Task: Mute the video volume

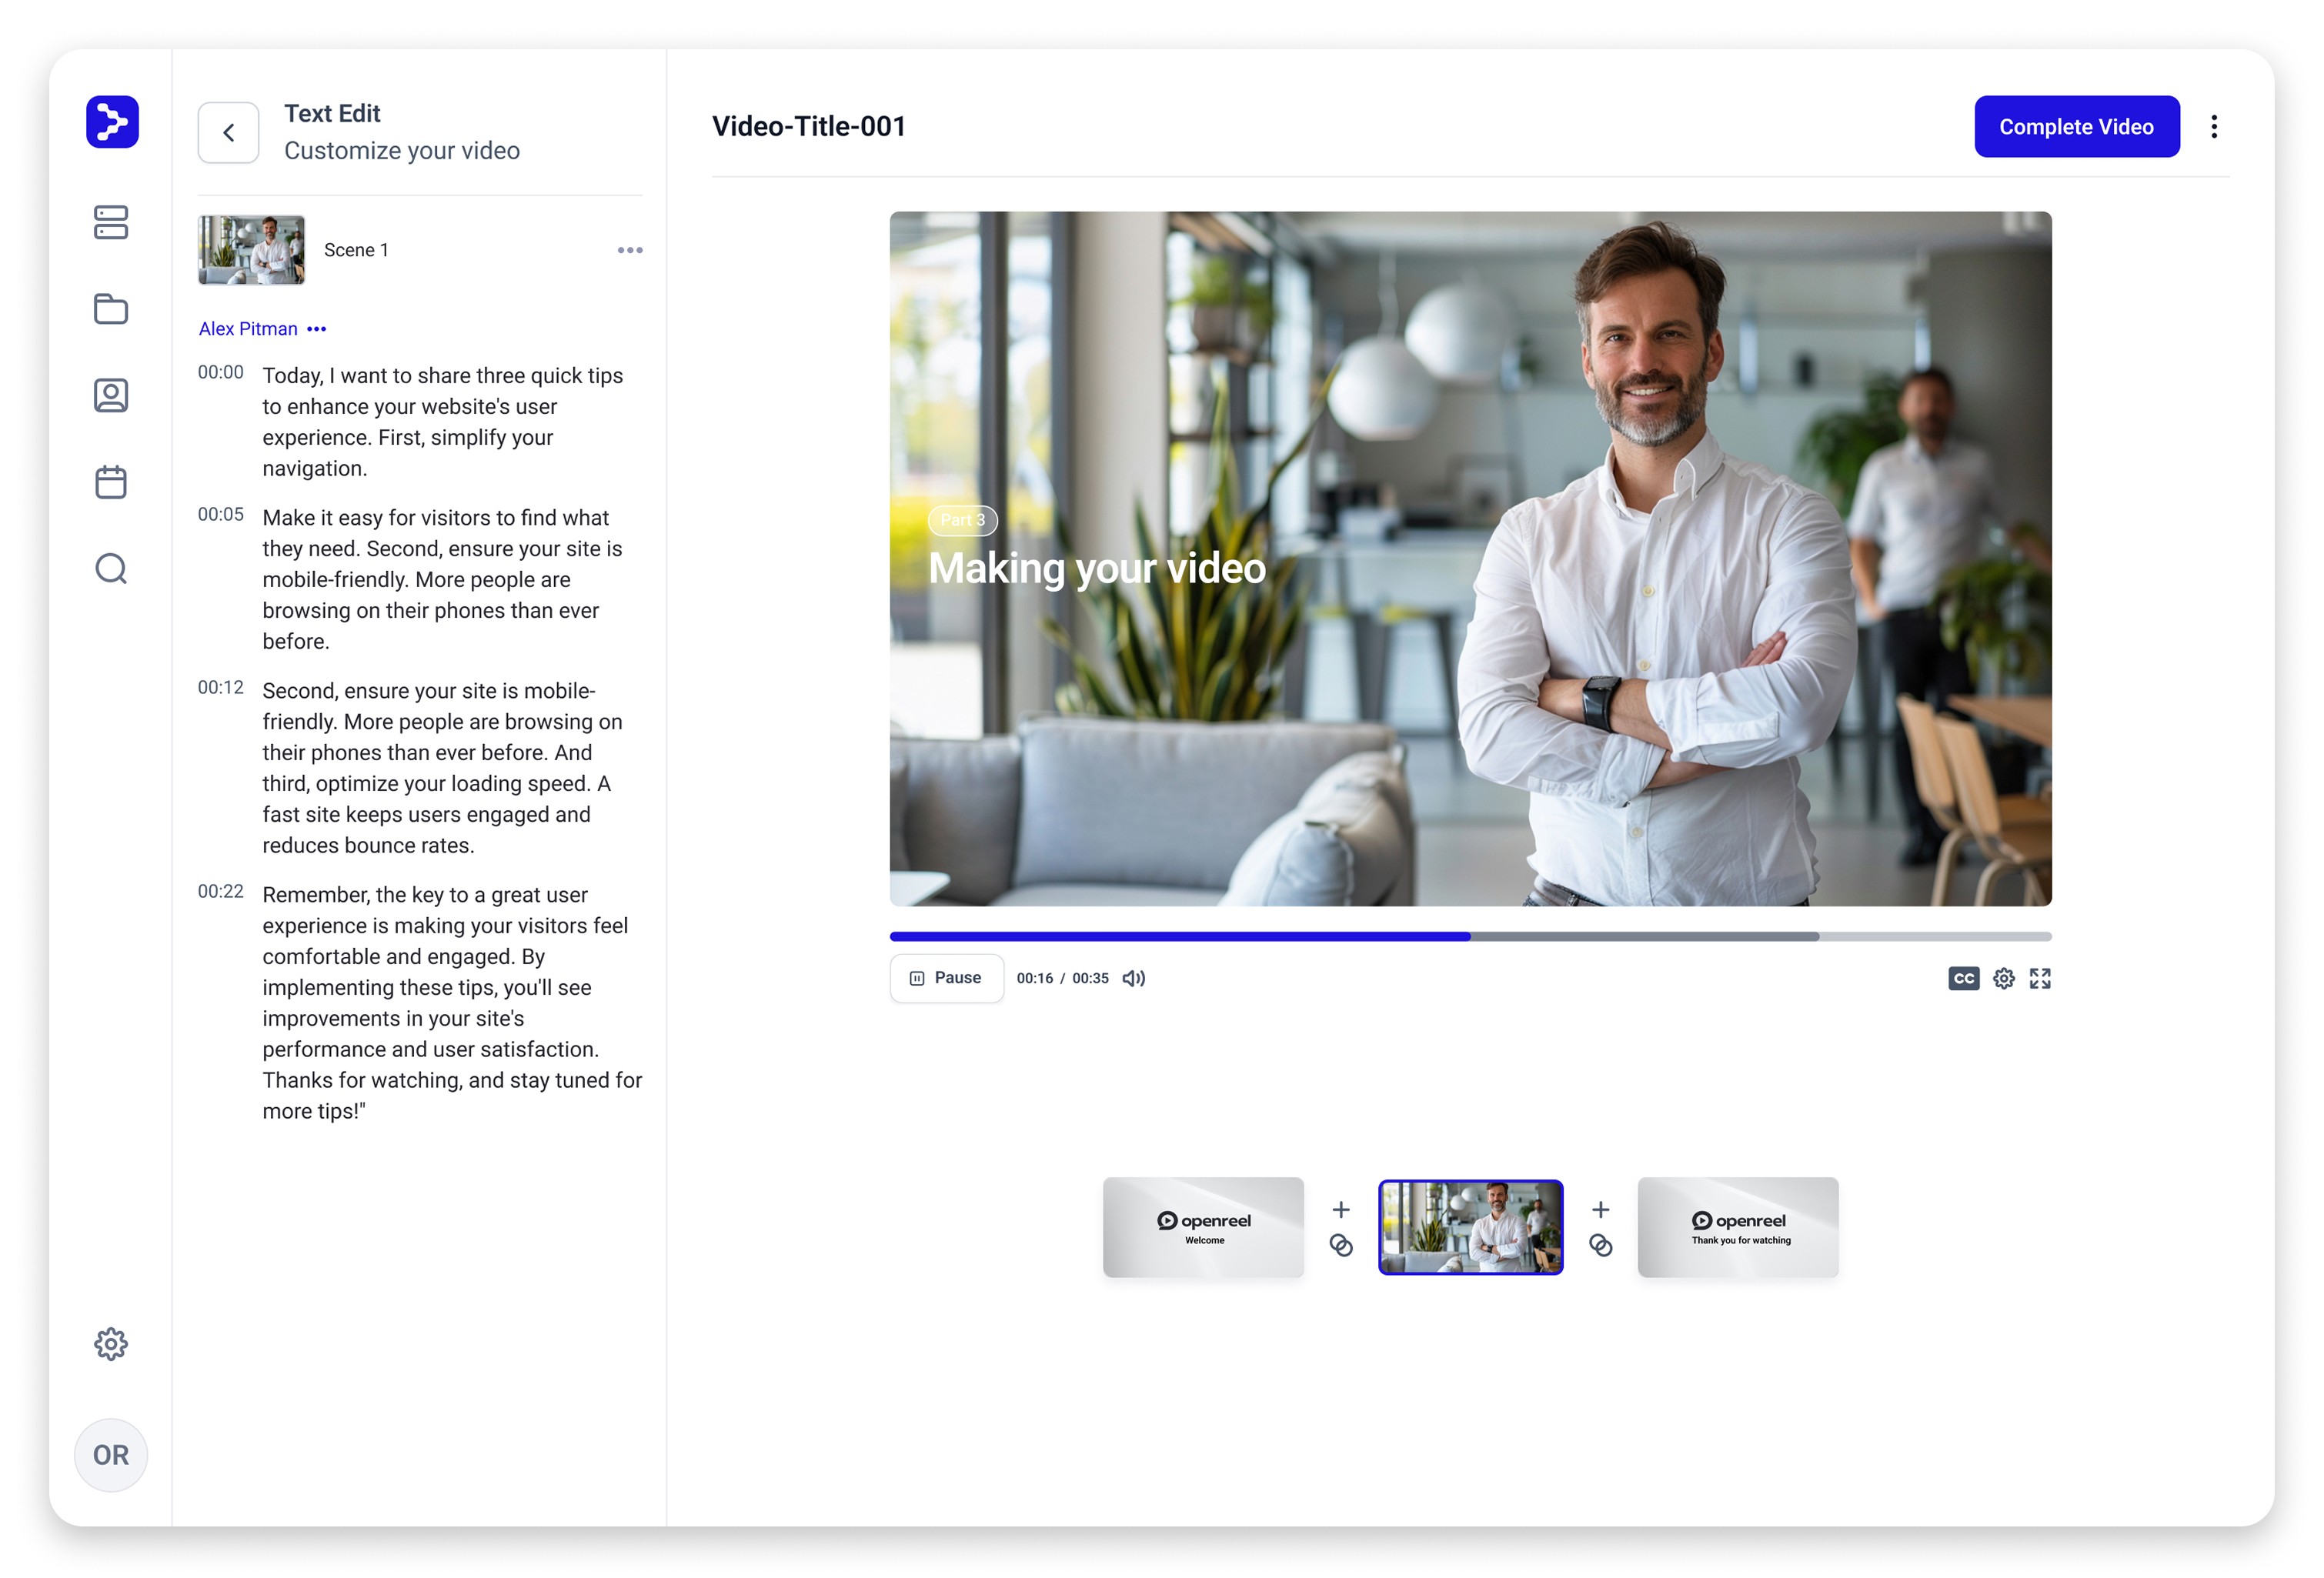Action: coord(1133,978)
